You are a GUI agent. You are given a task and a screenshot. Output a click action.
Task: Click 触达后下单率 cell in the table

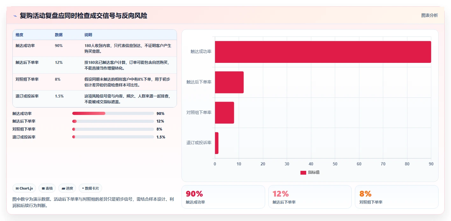tap(27, 63)
